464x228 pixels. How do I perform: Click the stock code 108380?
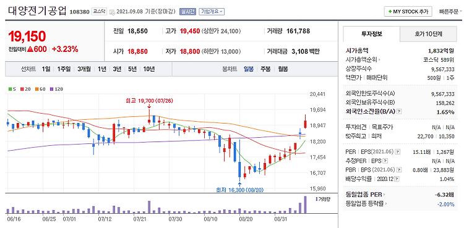[x=79, y=12]
